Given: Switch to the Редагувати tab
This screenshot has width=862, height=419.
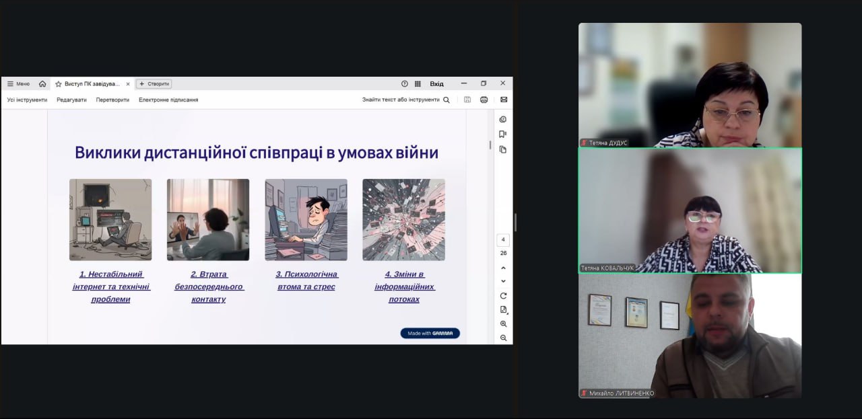Looking at the screenshot, I should coord(71,100).
